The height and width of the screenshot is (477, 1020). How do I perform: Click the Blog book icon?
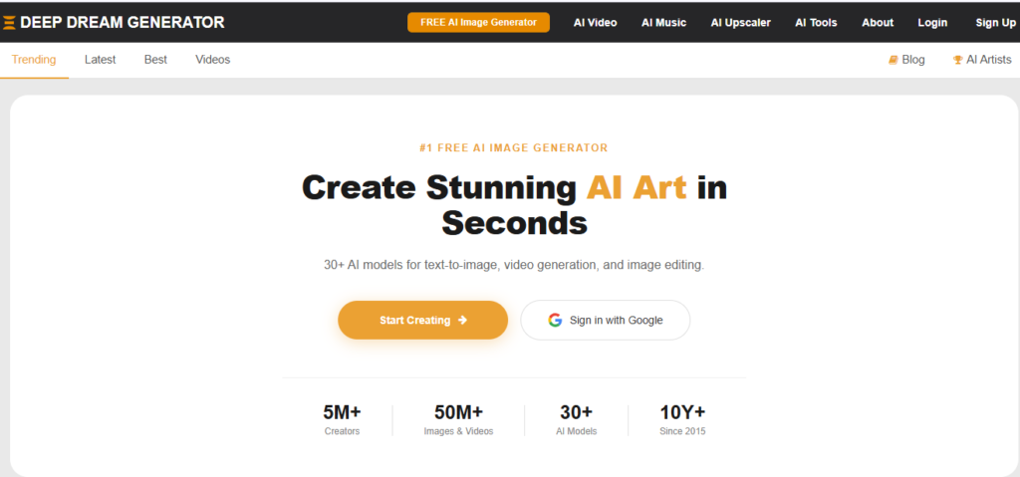(x=893, y=60)
